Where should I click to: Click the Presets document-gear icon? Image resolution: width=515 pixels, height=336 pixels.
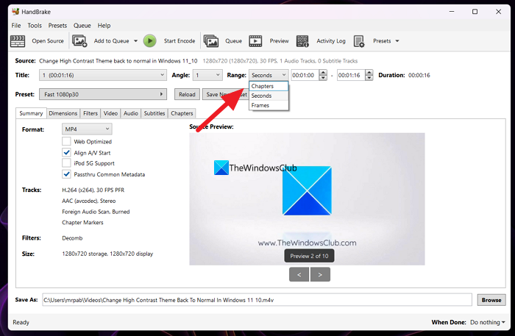pyautogui.click(x=359, y=41)
